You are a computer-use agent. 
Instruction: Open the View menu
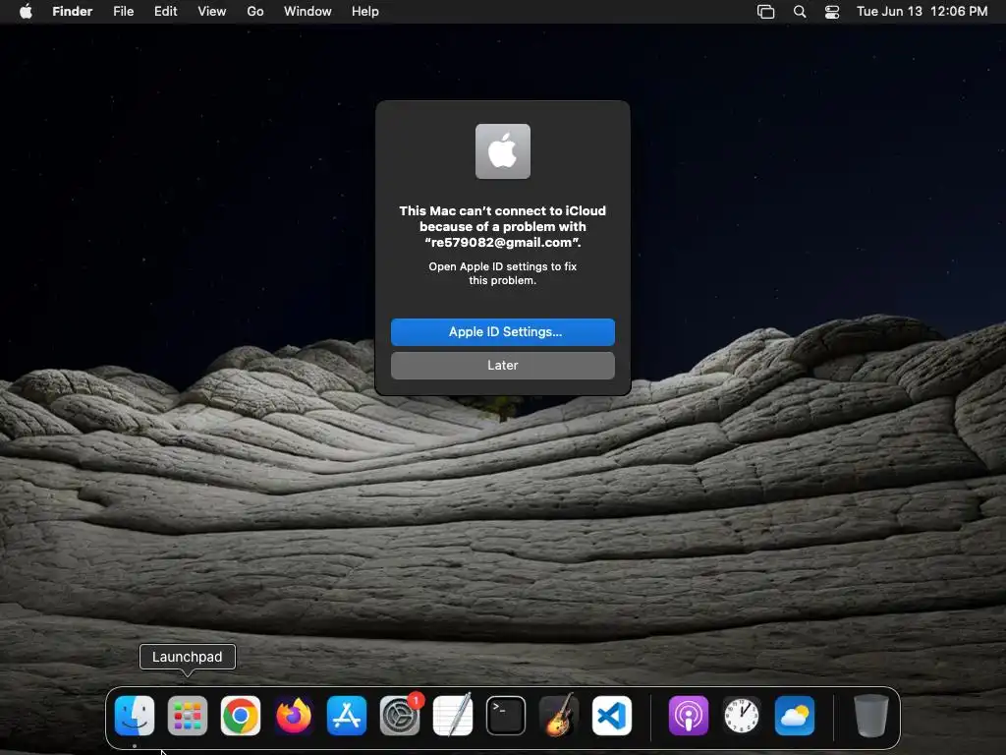click(x=212, y=11)
